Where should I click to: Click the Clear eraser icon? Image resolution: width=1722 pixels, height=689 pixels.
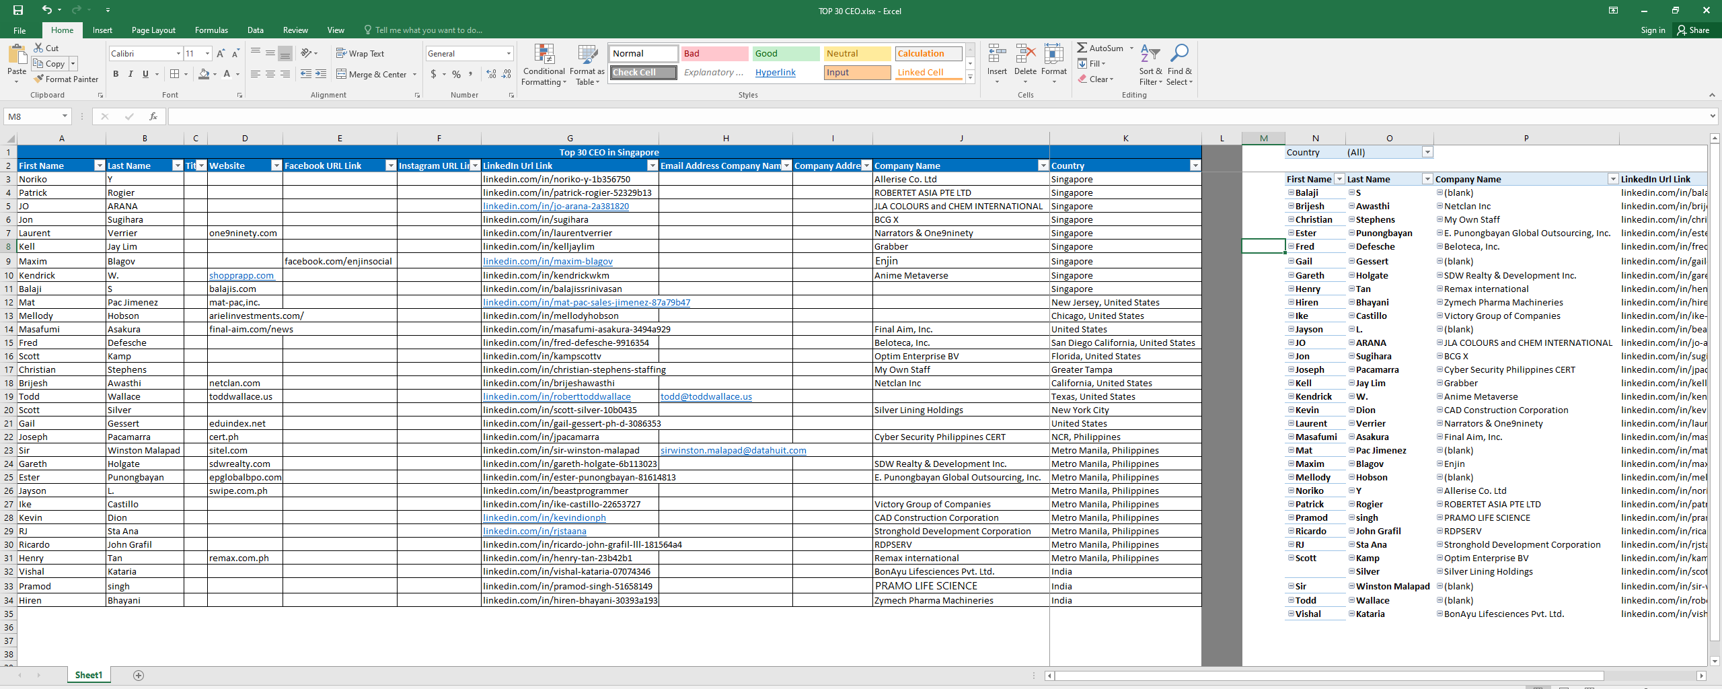point(1082,79)
